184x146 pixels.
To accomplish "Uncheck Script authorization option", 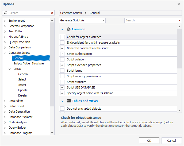I will (x=62, y=54).
